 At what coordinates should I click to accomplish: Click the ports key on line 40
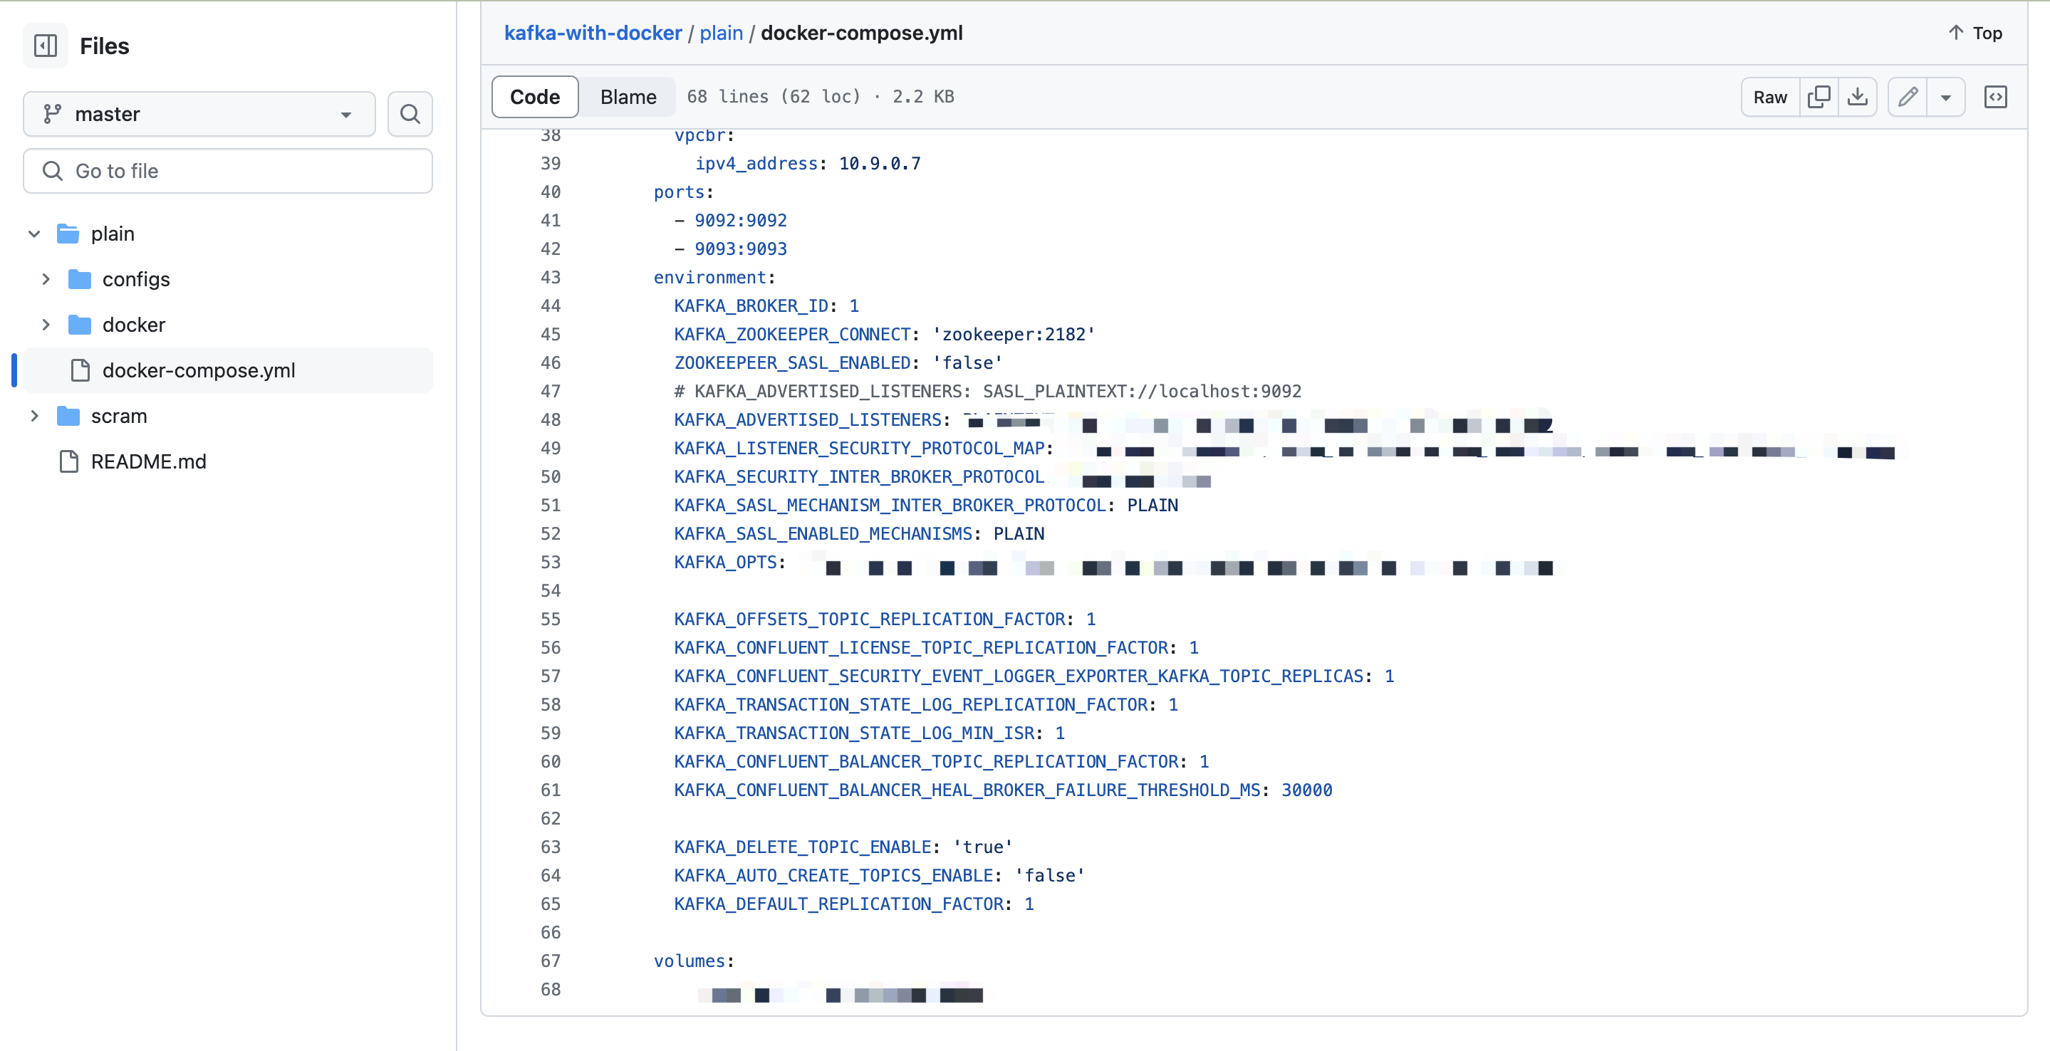point(679,192)
